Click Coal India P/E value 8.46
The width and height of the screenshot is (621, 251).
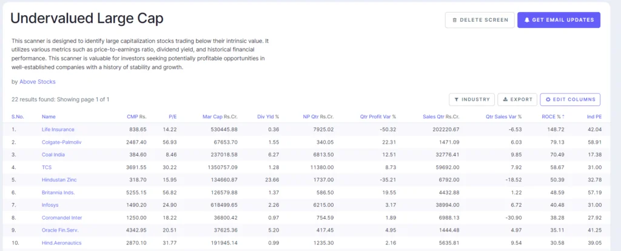point(172,155)
